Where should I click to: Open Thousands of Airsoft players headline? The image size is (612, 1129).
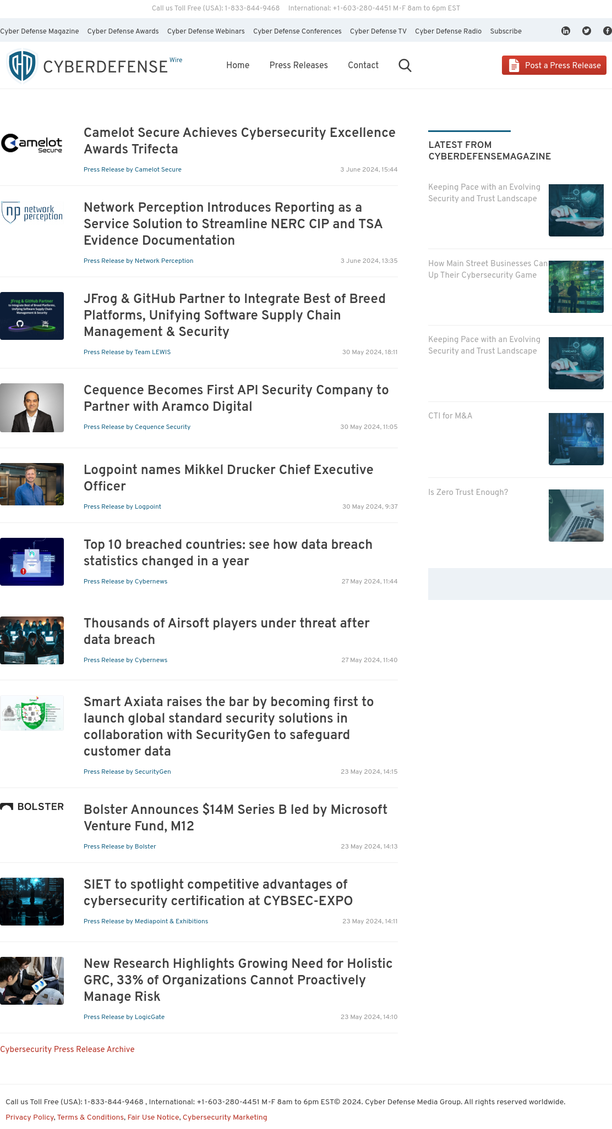[x=227, y=631]
